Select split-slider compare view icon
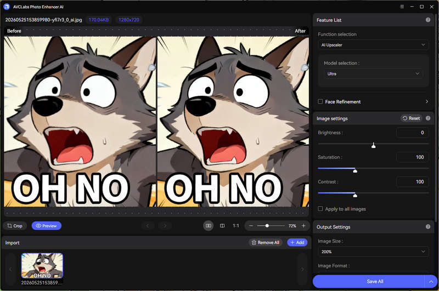This screenshot has height=291, width=439. (222, 226)
